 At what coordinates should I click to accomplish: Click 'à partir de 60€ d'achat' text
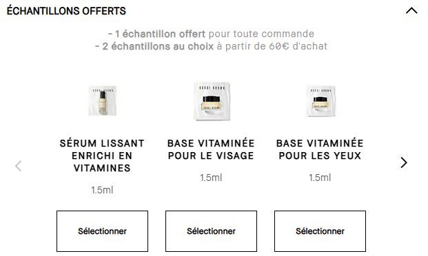point(272,46)
